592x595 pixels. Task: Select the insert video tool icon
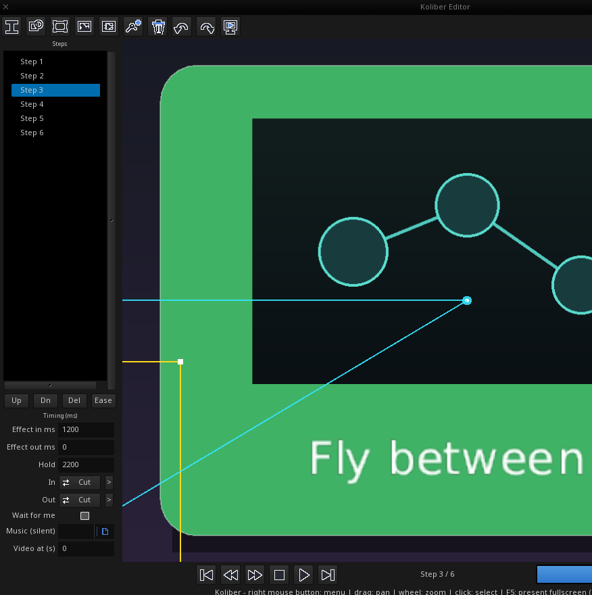click(x=109, y=26)
